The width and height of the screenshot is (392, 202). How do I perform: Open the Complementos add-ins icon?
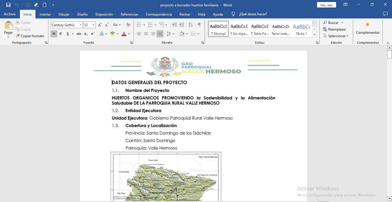click(x=367, y=28)
